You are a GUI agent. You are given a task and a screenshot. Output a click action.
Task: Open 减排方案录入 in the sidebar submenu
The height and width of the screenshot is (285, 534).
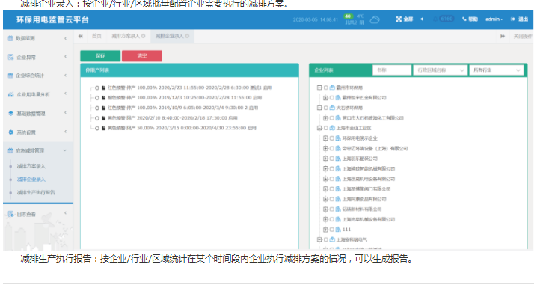point(31,166)
